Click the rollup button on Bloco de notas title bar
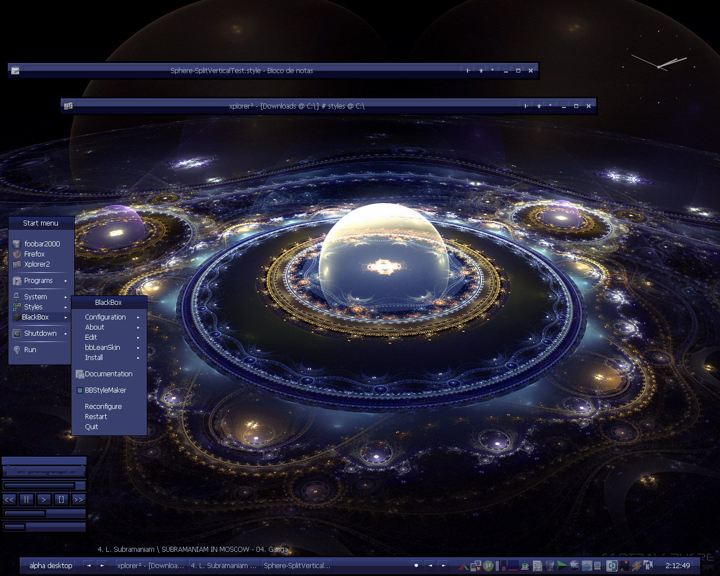Image resolution: width=720 pixels, height=576 pixels. point(468,71)
